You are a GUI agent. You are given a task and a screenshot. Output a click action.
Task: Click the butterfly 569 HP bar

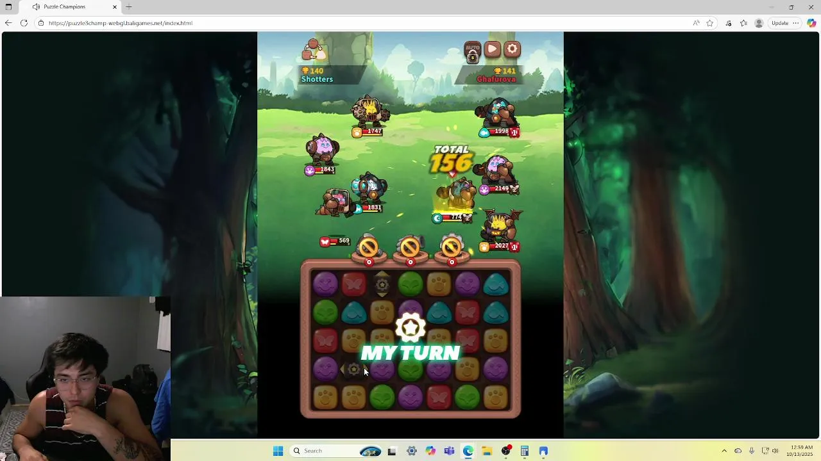pyautogui.click(x=335, y=241)
